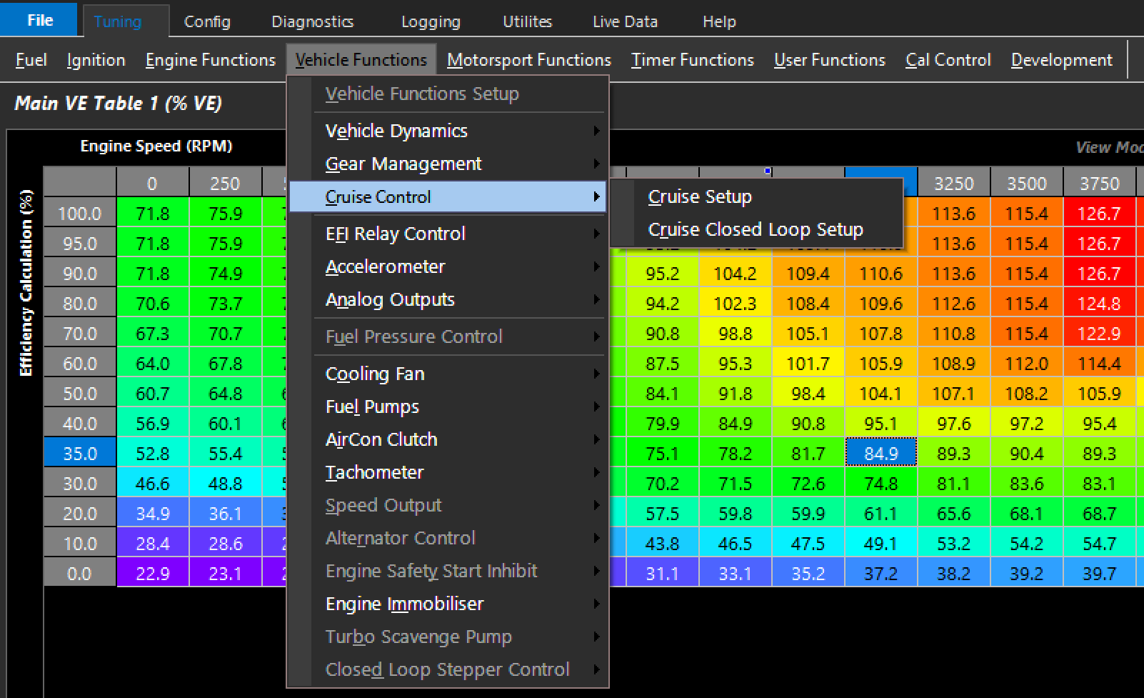Click the VE cell showing 104.2
Screen dimensions: 1144x698
click(x=736, y=273)
